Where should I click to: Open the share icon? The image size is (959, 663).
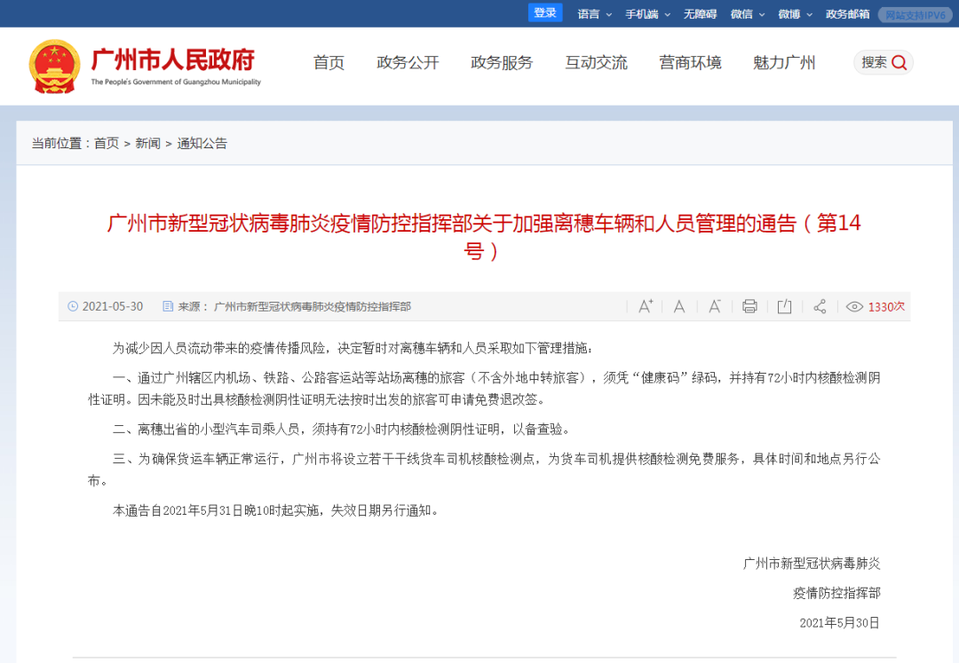click(820, 306)
